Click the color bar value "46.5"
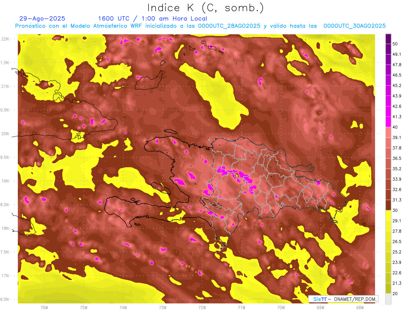Viewport: 404px width, 312px height. [397, 75]
